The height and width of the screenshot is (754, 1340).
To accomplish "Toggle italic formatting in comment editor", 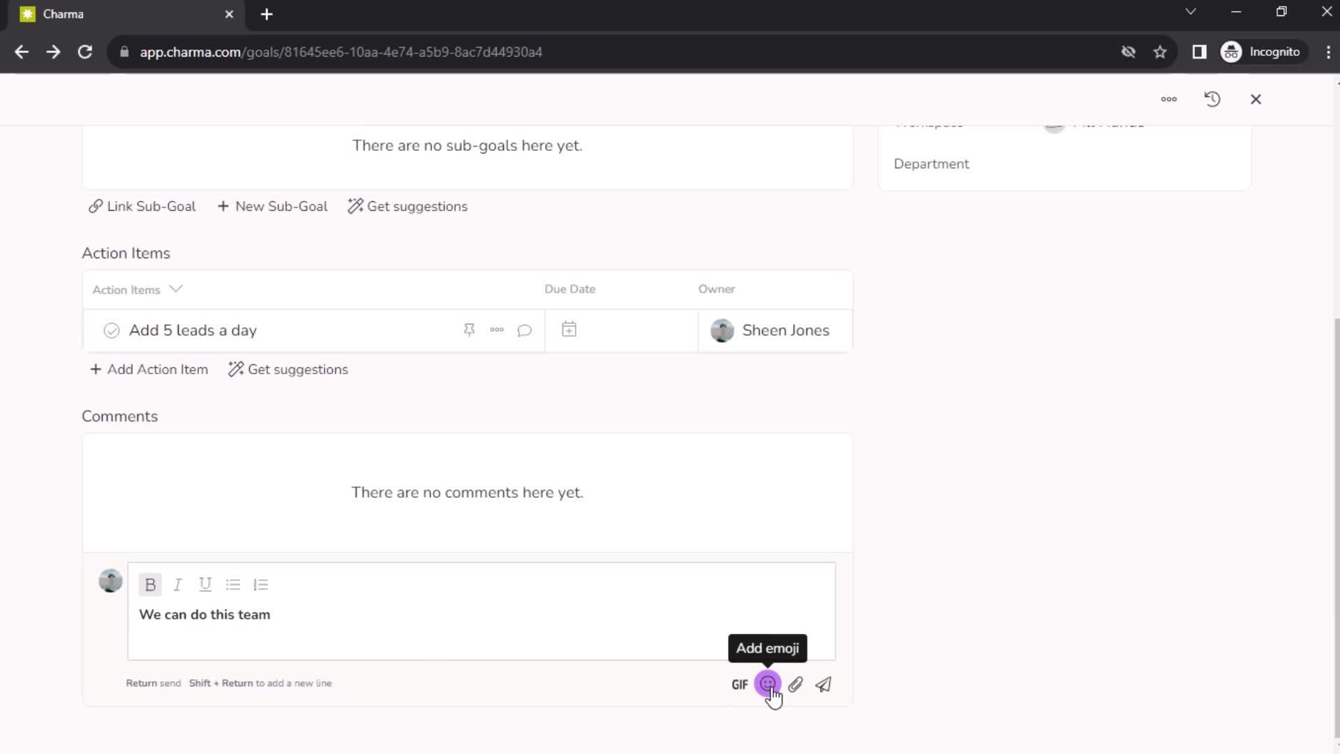I will click(x=178, y=584).
